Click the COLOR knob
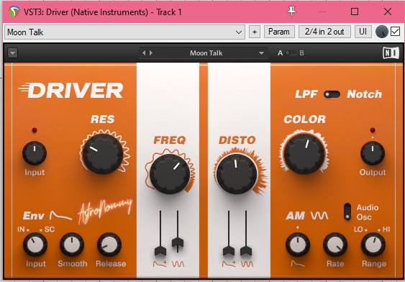Screen dimensions: 405x282 pos(304,153)
